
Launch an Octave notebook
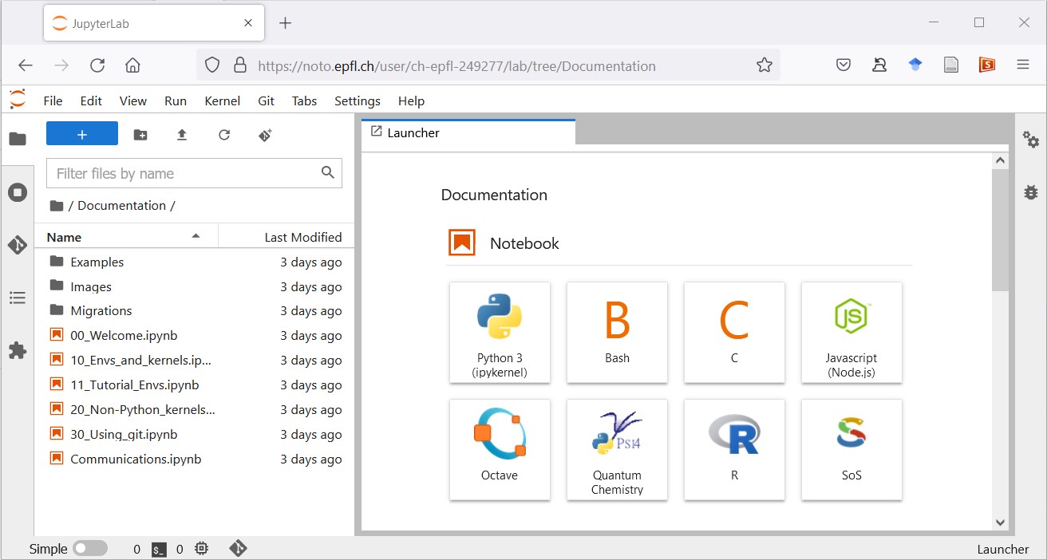click(x=500, y=450)
